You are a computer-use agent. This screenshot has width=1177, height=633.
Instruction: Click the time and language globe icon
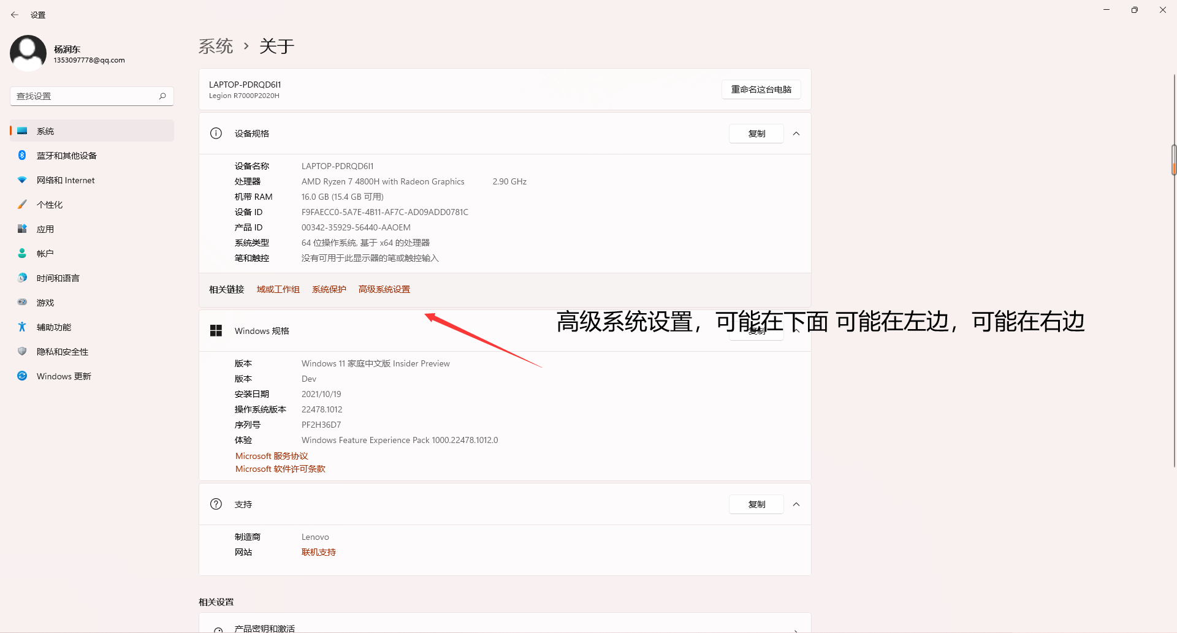22,278
